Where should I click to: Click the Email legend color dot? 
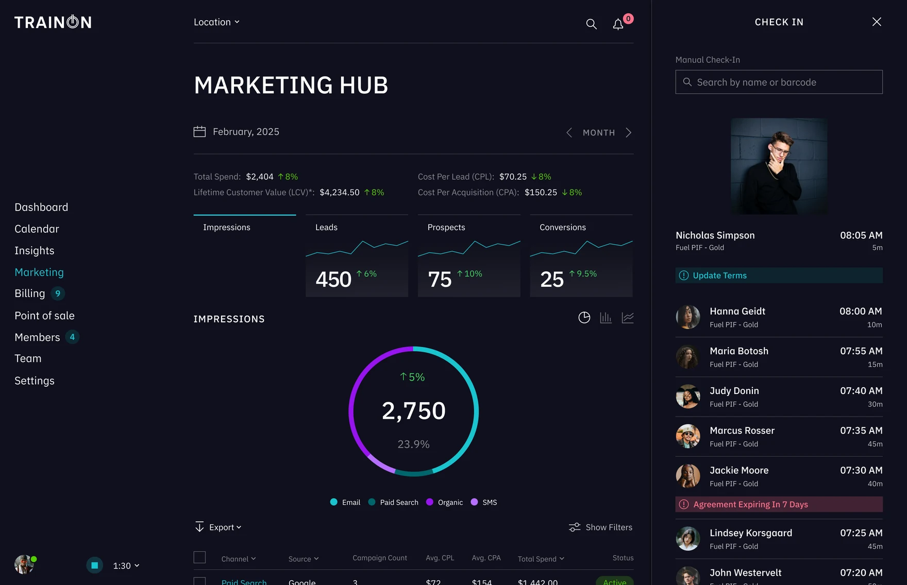[333, 502]
